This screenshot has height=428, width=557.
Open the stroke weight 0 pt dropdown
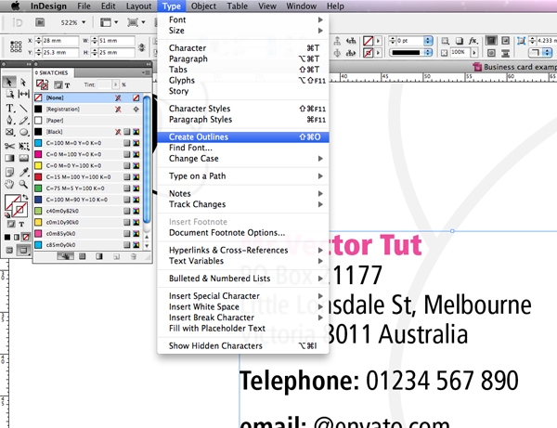pyautogui.click(x=428, y=41)
